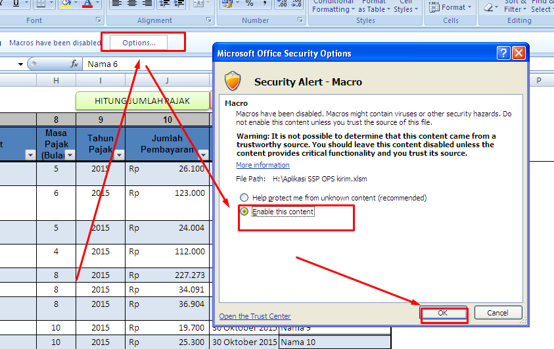Click the HITUNG JUMLAH PAJAK button
Screen dimensions: 554x349
coord(143,101)
